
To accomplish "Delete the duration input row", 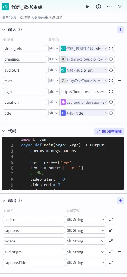I will pyautogui.click(x=119, y=102).
